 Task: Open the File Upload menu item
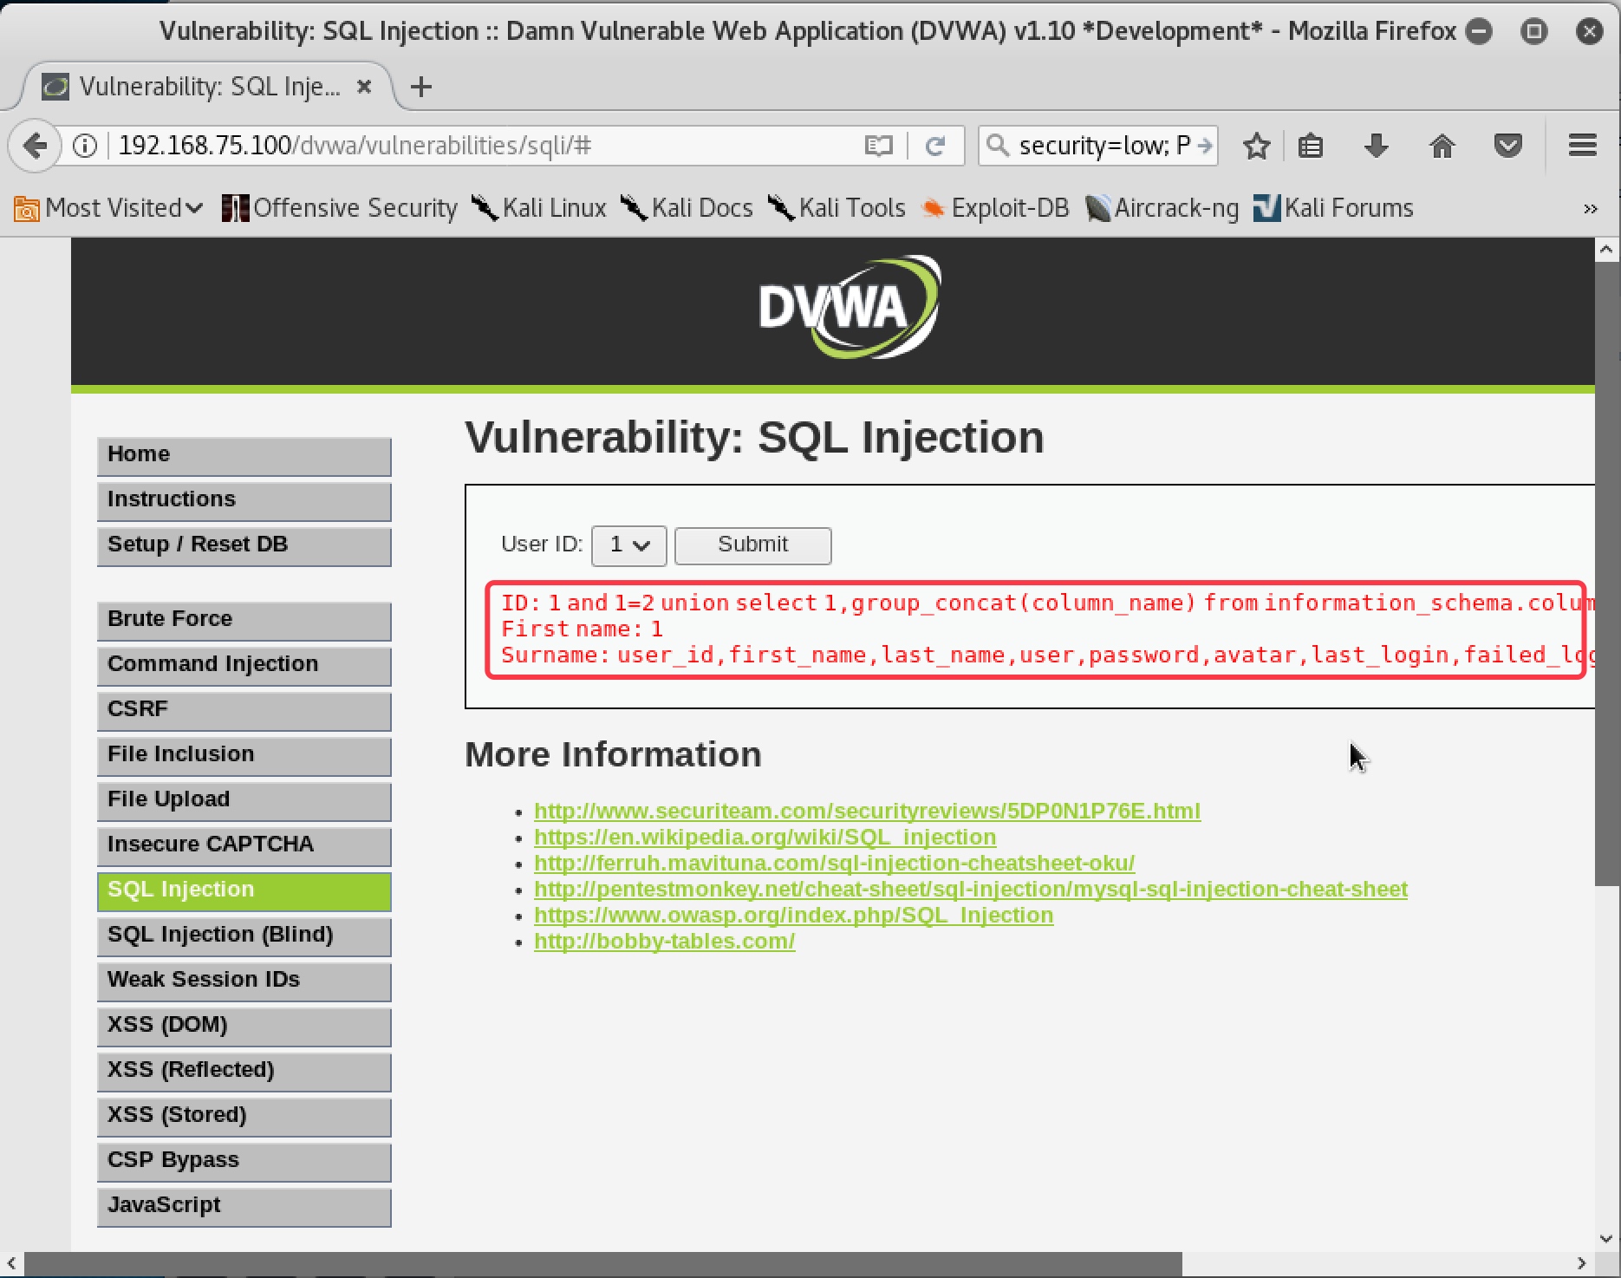pos(244,801)
